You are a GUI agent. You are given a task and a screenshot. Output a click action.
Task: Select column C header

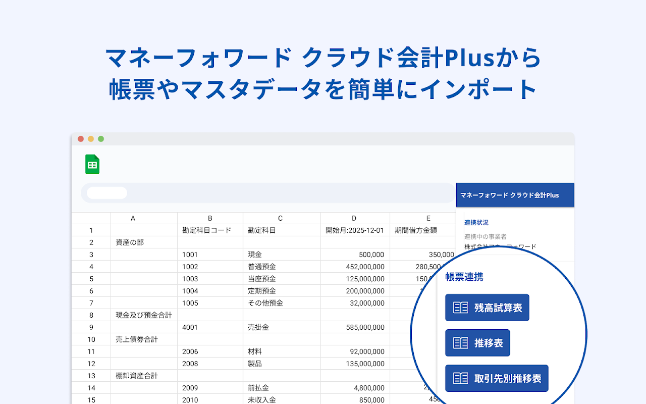point(282,218)
